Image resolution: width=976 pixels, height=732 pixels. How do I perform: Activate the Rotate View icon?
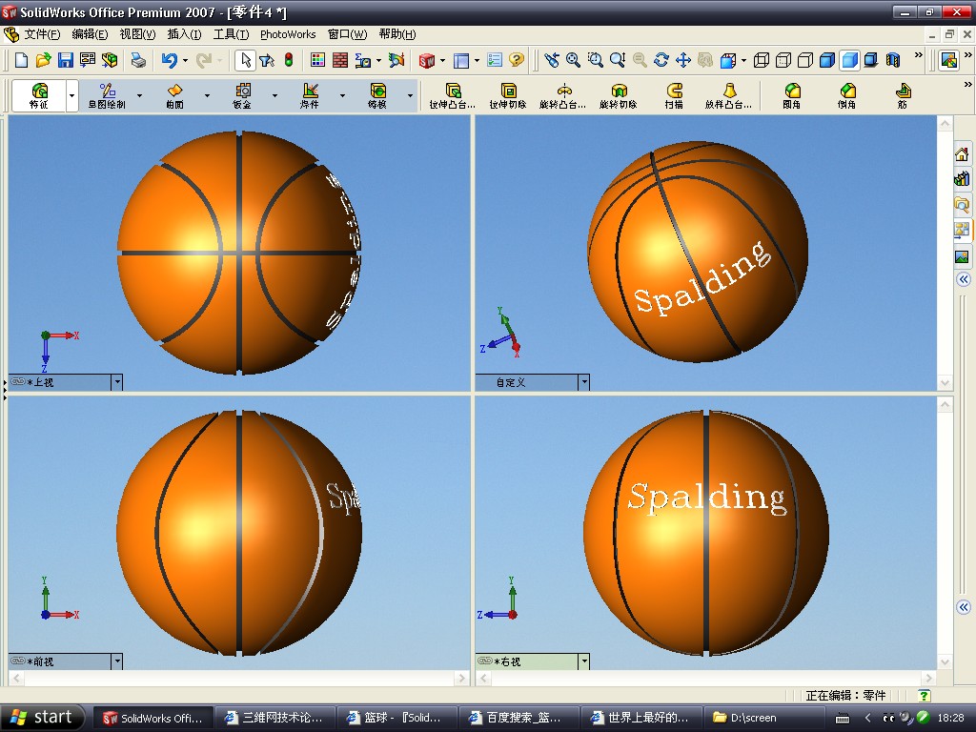coord(661,60)
